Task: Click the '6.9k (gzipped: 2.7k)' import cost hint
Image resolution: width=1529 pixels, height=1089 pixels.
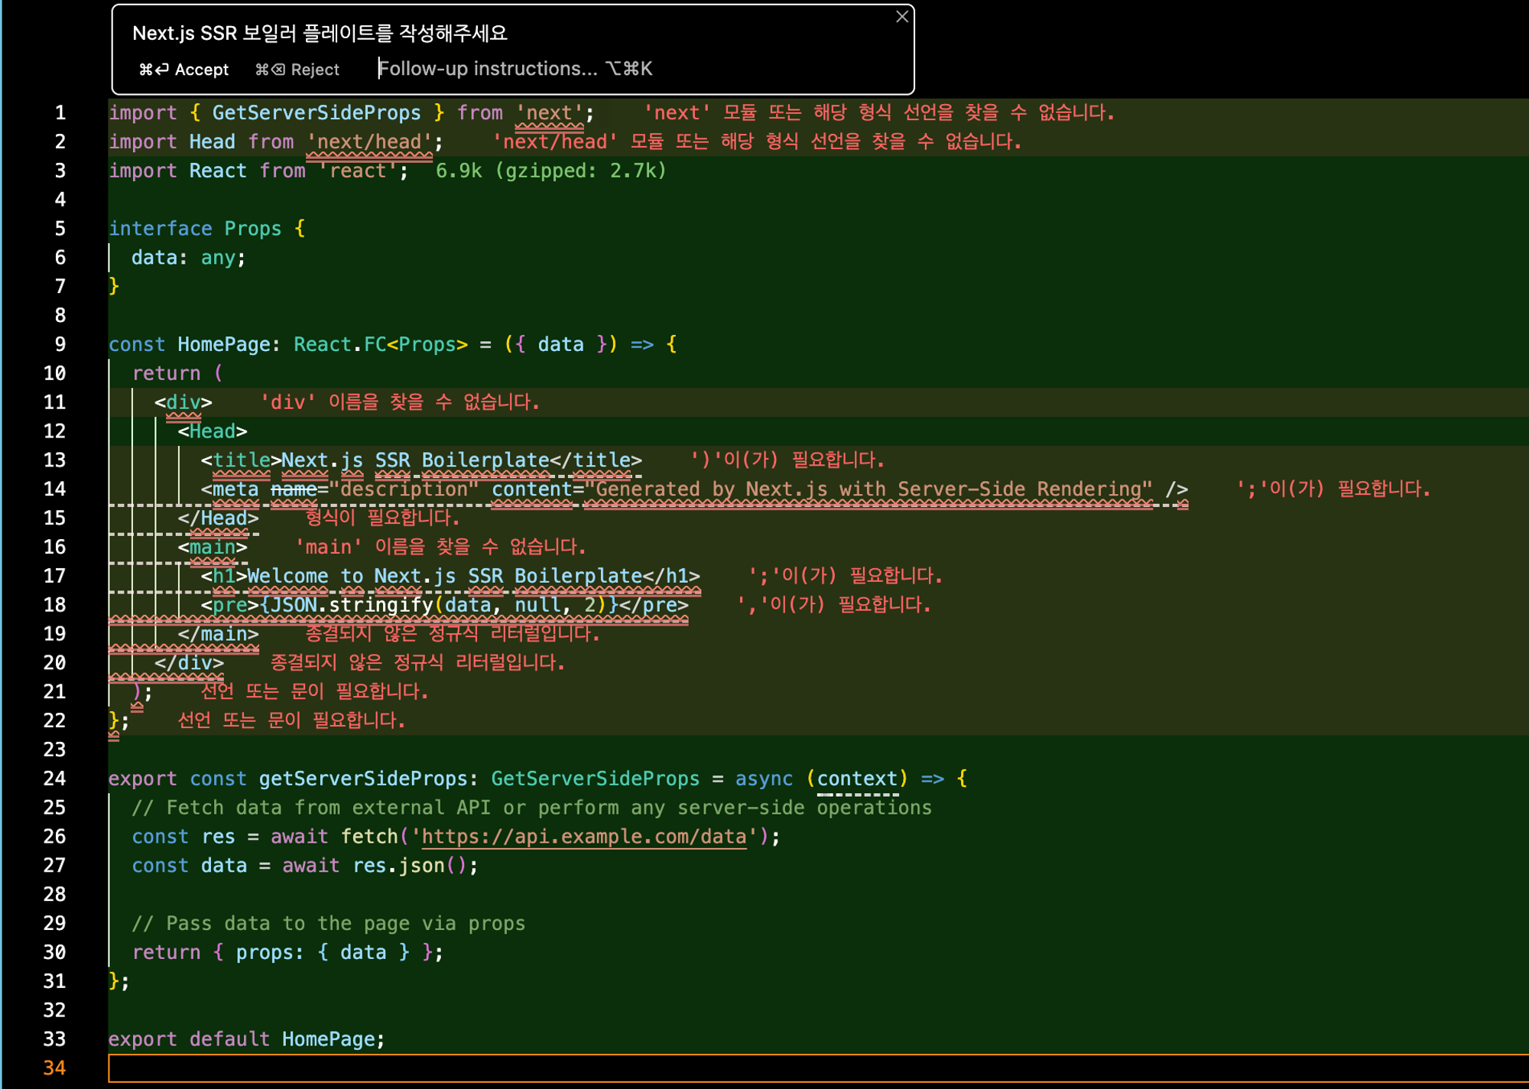Action: click(x=551, y=171)
